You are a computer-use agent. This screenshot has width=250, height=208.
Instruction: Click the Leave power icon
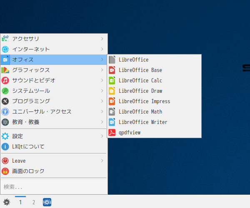(5, 161)
